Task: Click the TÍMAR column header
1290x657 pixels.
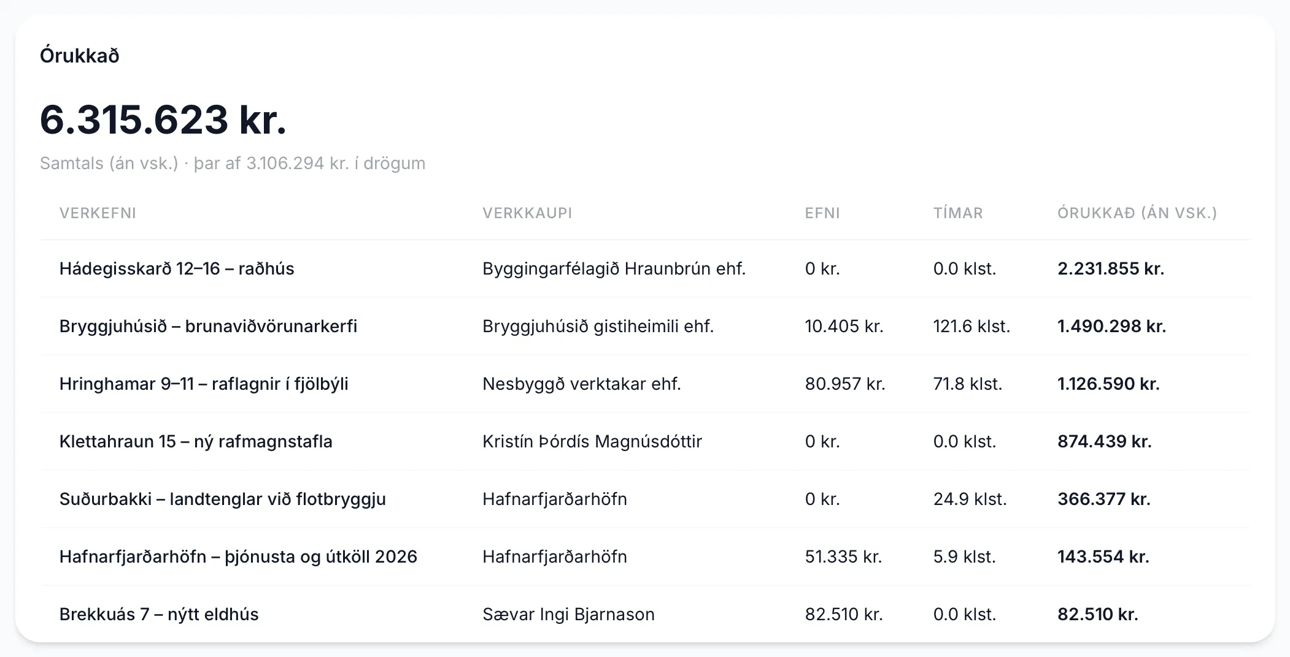Action: [958, 213]
